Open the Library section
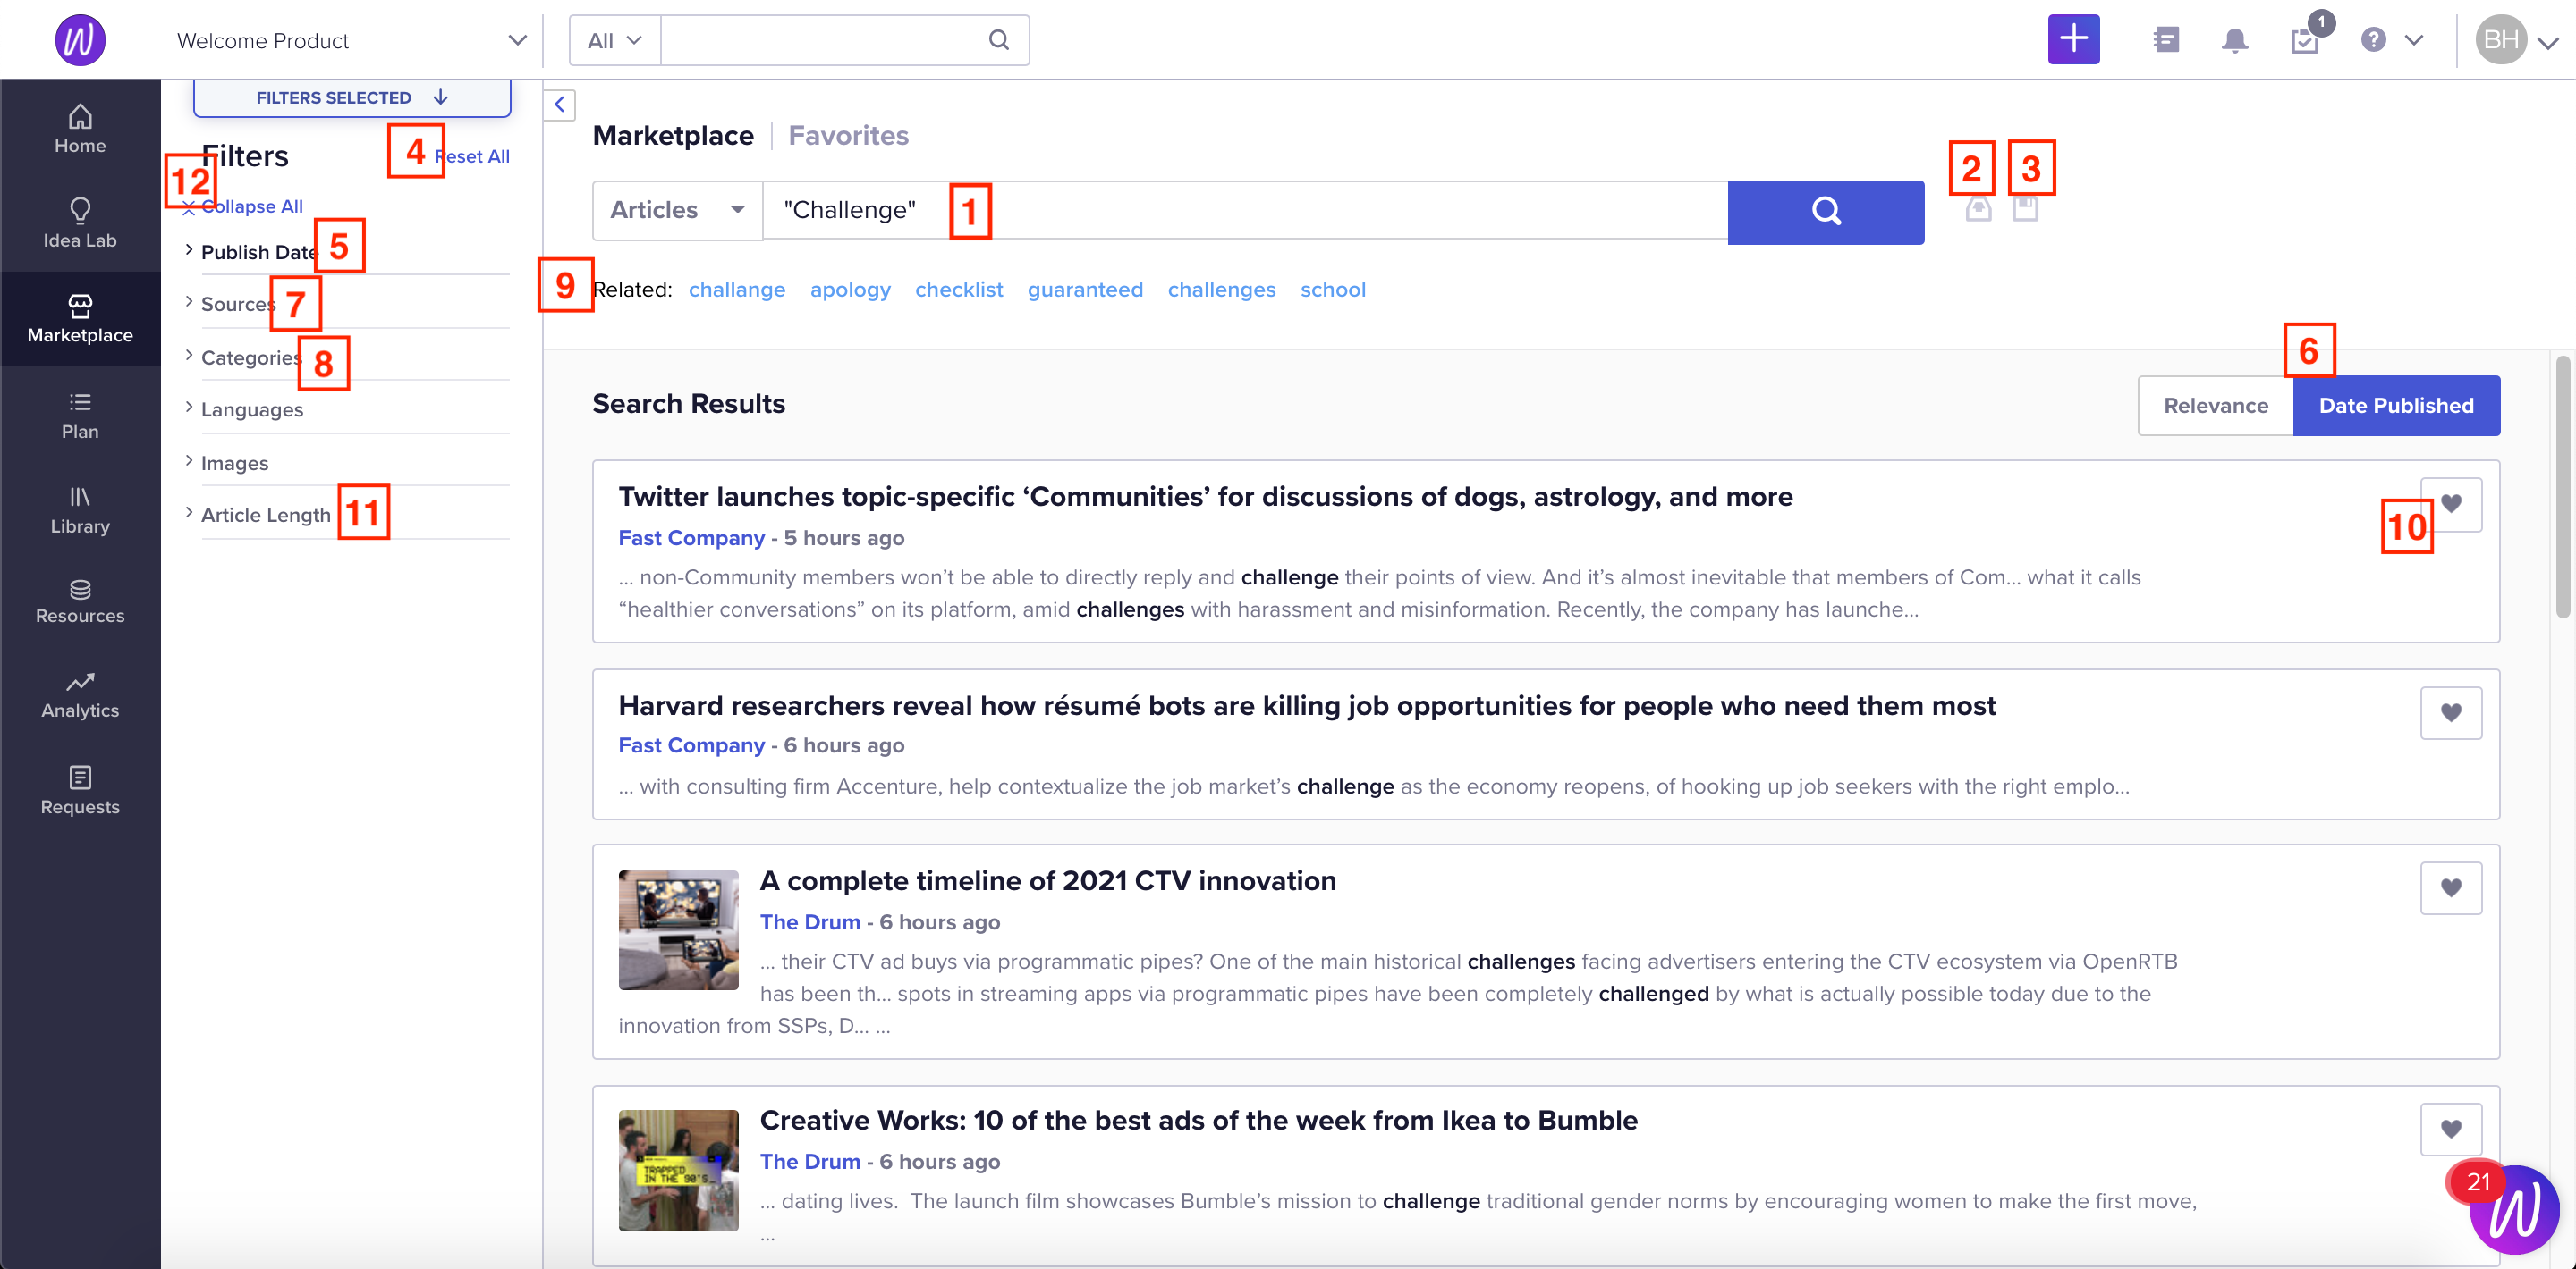2576x1269 pixels. [80, 509]
